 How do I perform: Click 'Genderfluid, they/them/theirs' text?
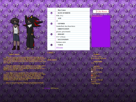66,26
